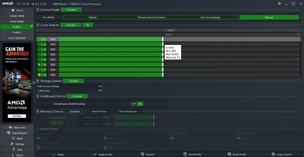This screenshot has height=157, width=304.
Task: Toggle core C 02 label
Action: point(42,44)
